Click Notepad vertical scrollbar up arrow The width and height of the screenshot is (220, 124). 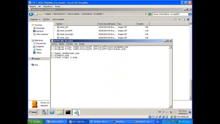pos(170,47)
